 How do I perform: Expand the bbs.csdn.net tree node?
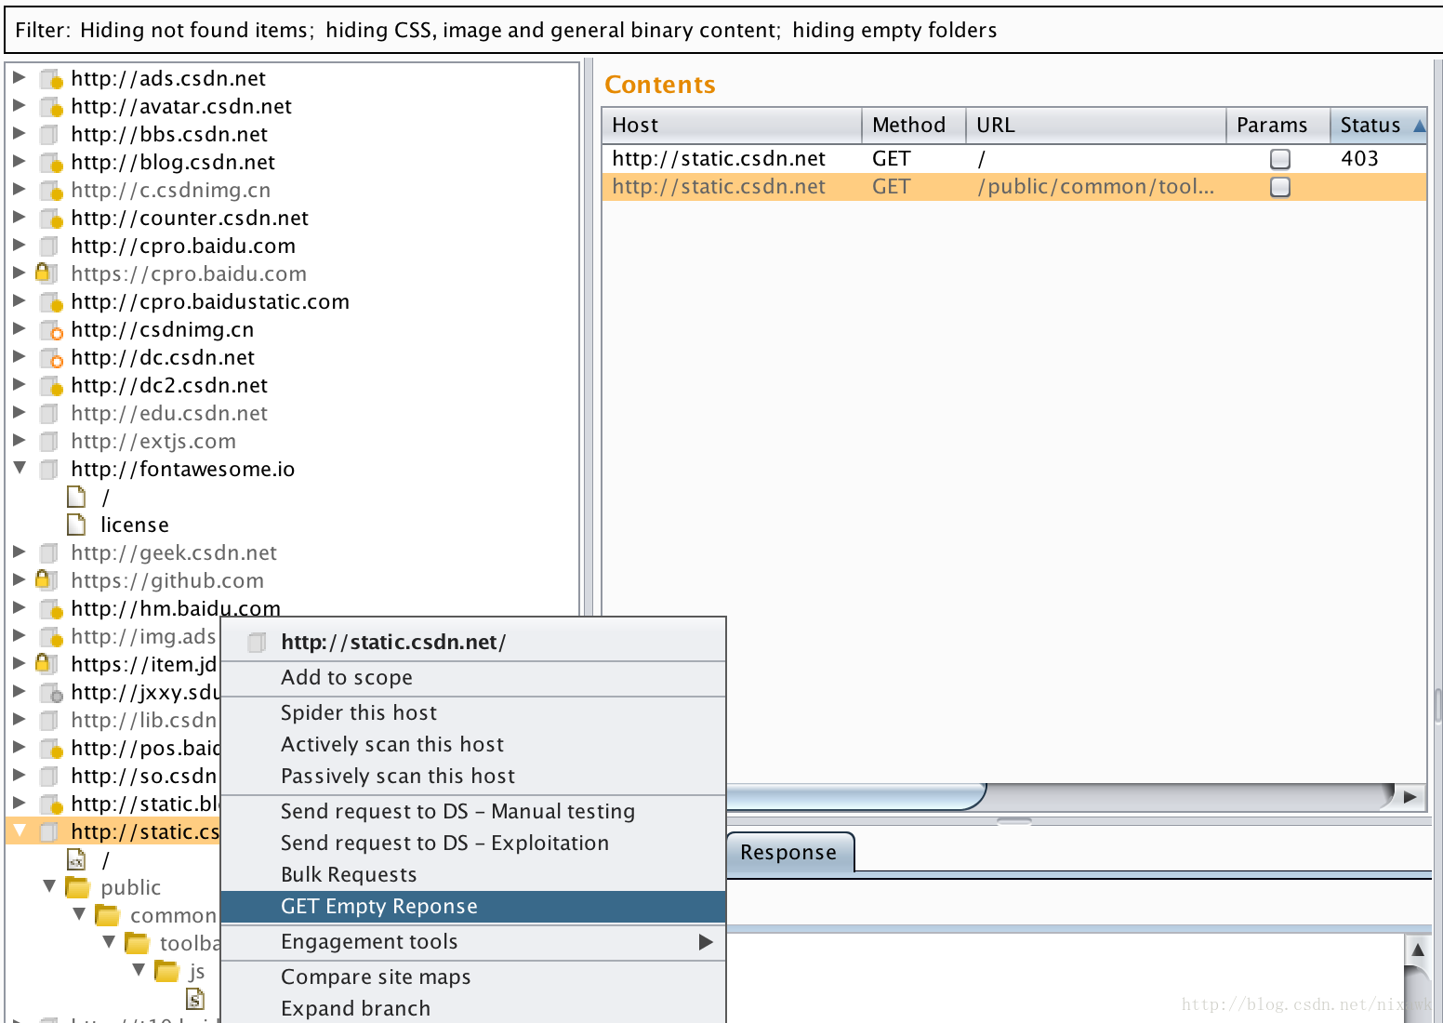tap(19, 133)
